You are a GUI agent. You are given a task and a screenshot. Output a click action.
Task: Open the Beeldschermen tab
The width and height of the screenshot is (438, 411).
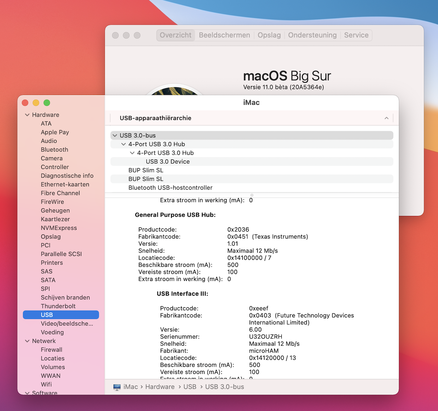coord(224,35)
